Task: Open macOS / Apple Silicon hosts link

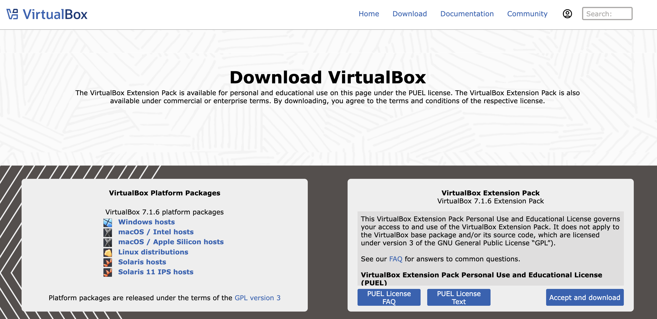Action: [x=171, y=242]
